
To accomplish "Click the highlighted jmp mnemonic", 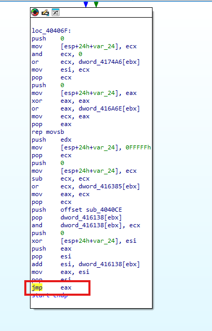I will click(37, 288).
